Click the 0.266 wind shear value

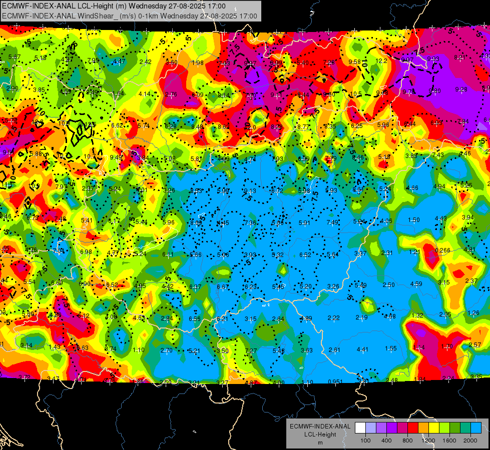click(x=442, y=250)
